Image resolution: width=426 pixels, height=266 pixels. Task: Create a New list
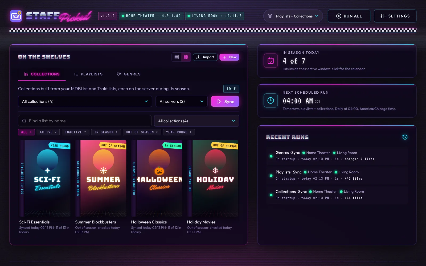[230, 57]
